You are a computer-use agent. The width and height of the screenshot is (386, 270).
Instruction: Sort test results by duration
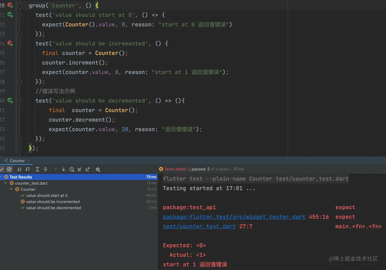28,169
